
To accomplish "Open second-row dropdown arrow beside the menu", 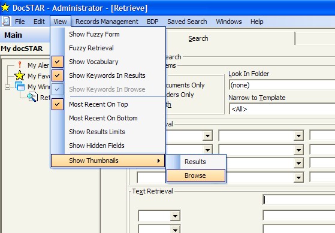I will click(x=207, y=150).
